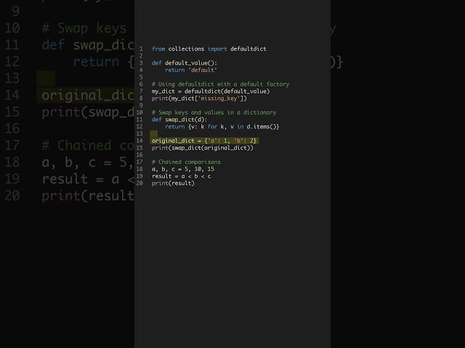Click the large blurred line number 17
The image size is (465, 348).
pos(12,146)
